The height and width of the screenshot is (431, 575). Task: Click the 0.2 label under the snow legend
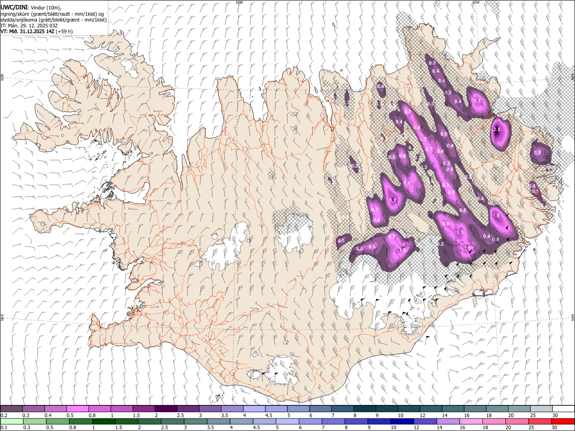click(x=4, y=415)
